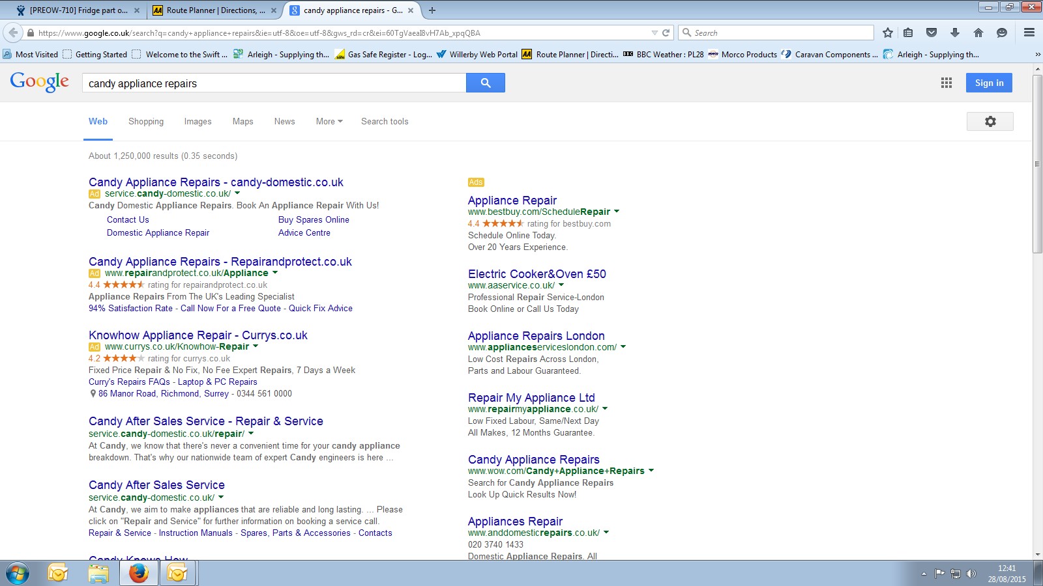The height and width of the screenshot is (586, 1043).
Task: Open the Firefox hamburger menu
Action: pos(1029,33)
